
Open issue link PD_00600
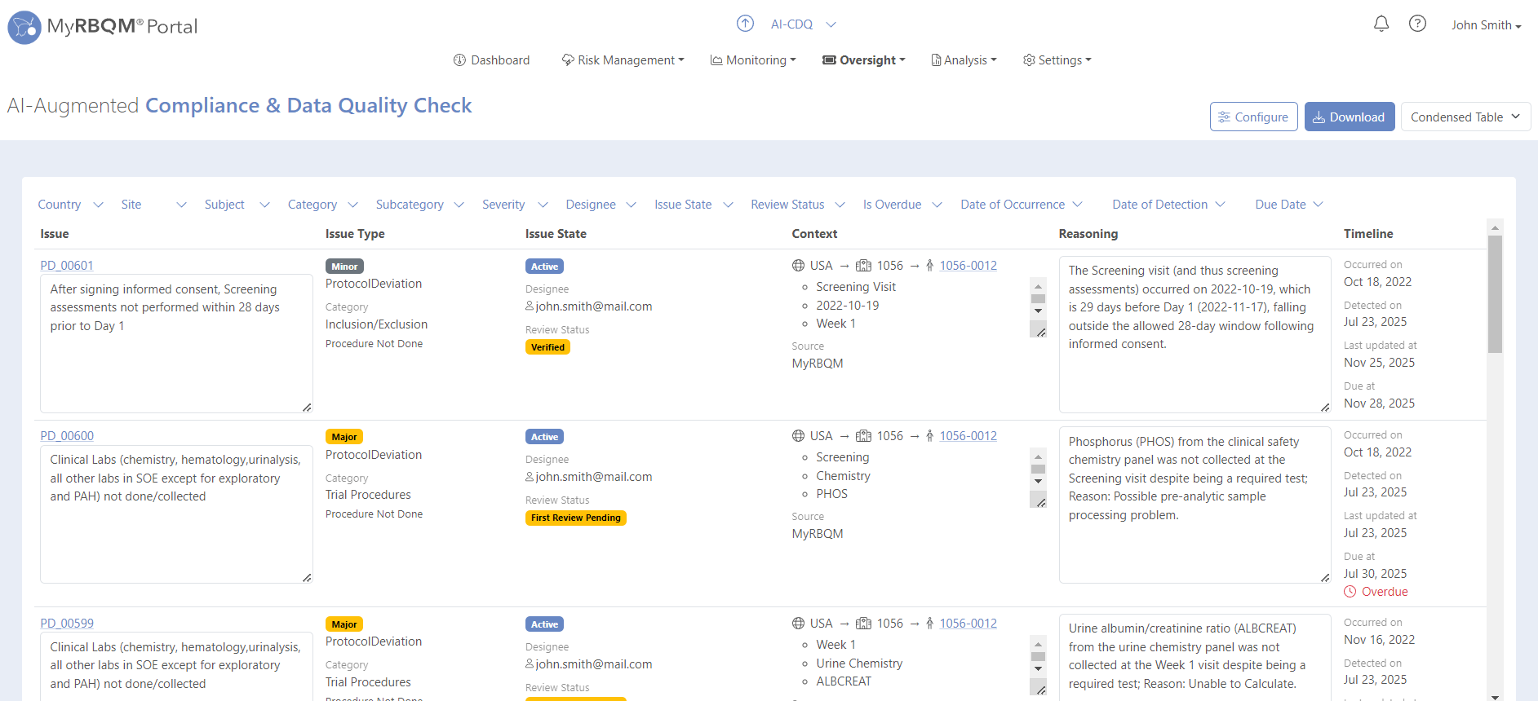point(67,436)
